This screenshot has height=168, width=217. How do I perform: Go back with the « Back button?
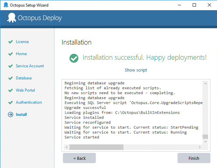pyautogui.click(x=79, y=158)
